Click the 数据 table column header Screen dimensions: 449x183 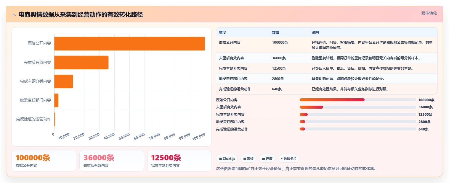275,32
